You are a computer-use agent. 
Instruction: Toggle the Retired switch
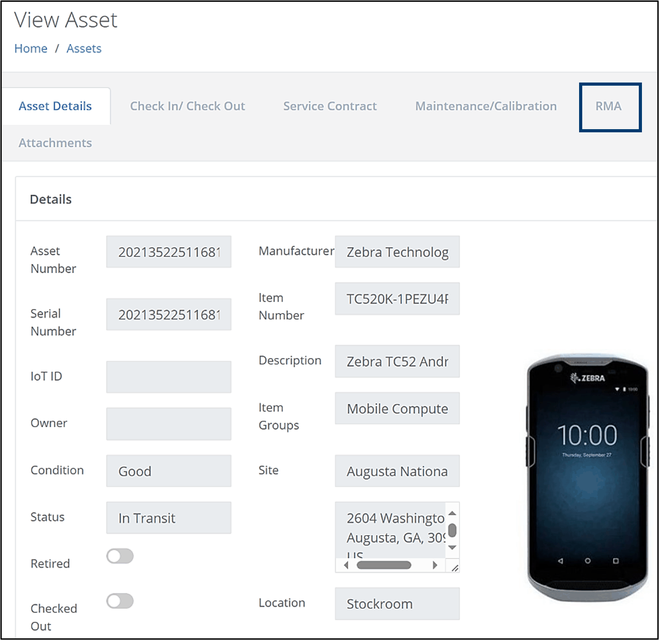pos(120,556)
